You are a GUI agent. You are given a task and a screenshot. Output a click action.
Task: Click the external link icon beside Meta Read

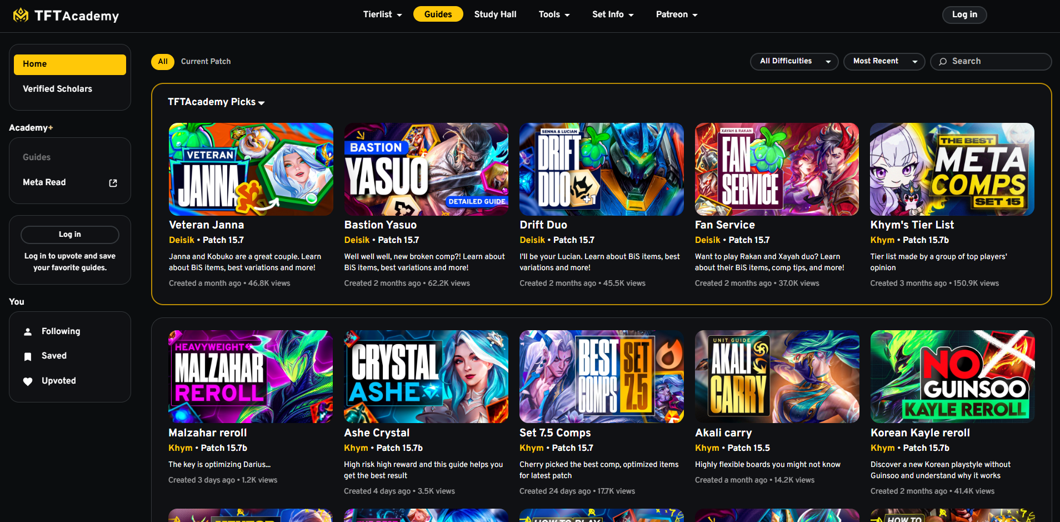tap(113, 183)
